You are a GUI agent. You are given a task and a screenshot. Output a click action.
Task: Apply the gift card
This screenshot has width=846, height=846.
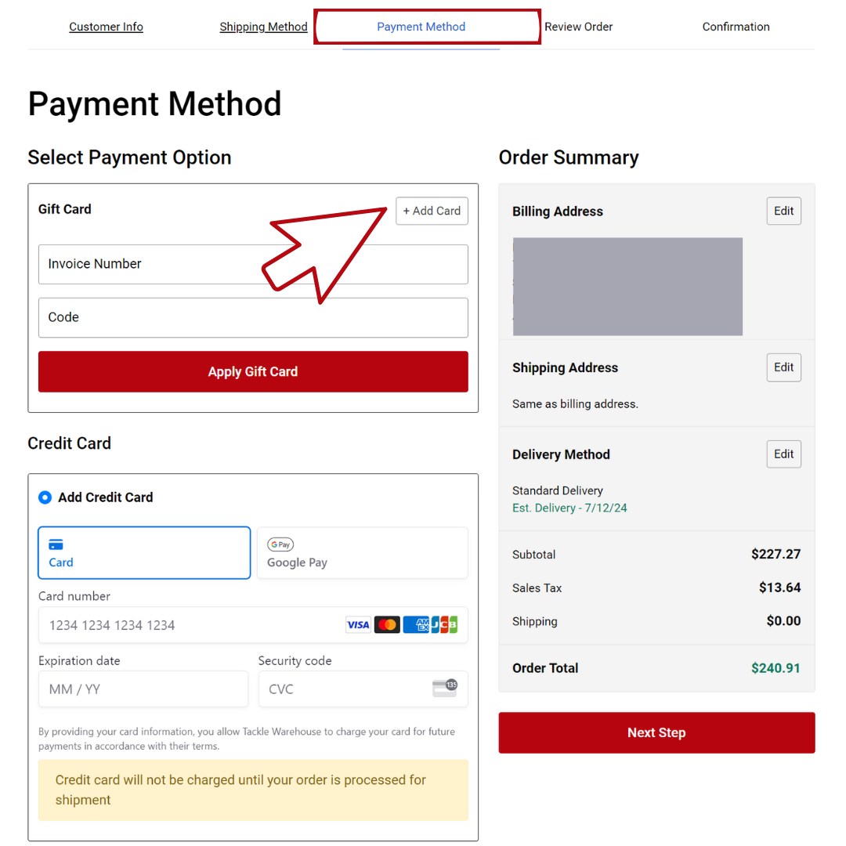point(253,372)
